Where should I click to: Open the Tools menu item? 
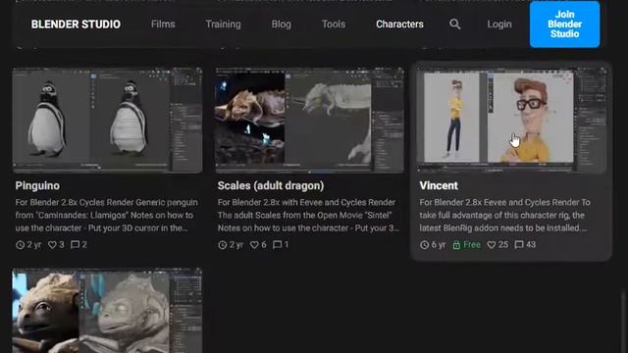334,24
